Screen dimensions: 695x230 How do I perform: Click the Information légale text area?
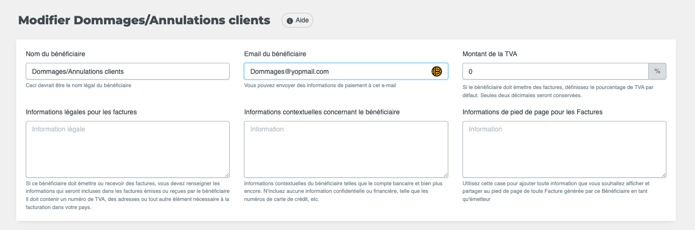[x=127, y=149]
